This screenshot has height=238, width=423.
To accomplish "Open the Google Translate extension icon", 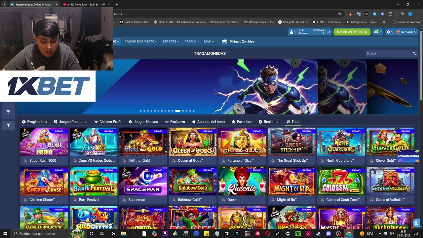I will 359,14.
